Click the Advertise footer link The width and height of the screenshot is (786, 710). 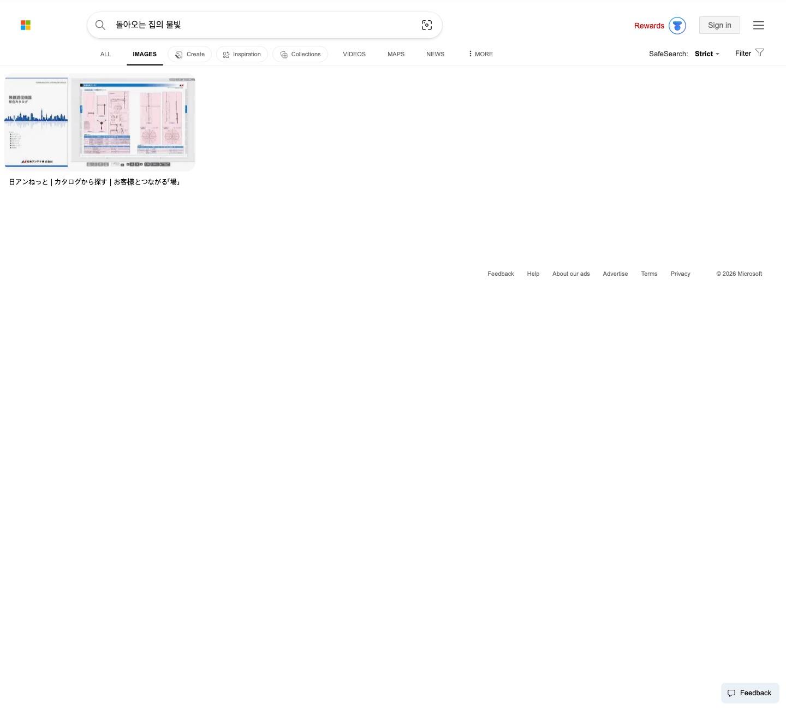coord(615,274)
